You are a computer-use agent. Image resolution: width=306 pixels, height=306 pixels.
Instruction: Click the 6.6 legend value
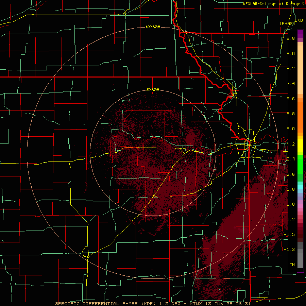(x=291, y=99)
